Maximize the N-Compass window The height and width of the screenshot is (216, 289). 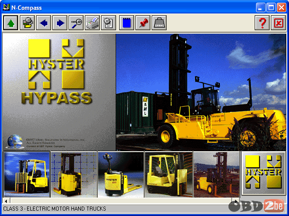[x=271, y=8]
